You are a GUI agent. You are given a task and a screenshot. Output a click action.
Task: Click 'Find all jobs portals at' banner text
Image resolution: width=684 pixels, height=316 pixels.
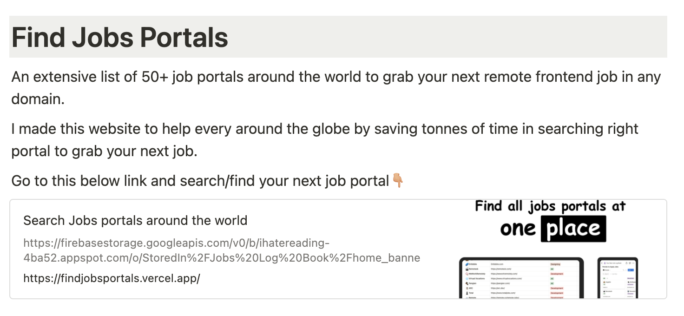550,206
